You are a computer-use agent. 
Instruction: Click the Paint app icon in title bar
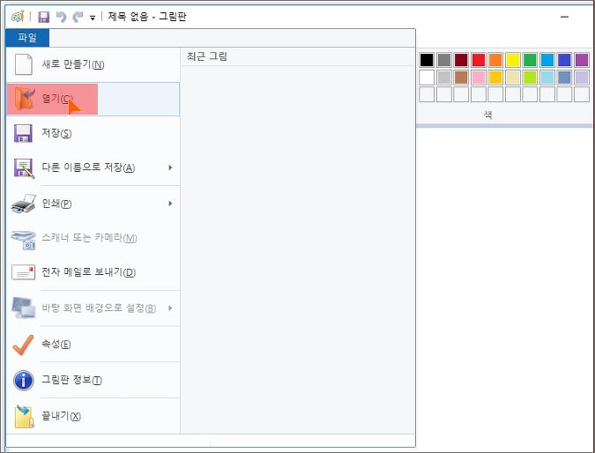click(18, 17)
